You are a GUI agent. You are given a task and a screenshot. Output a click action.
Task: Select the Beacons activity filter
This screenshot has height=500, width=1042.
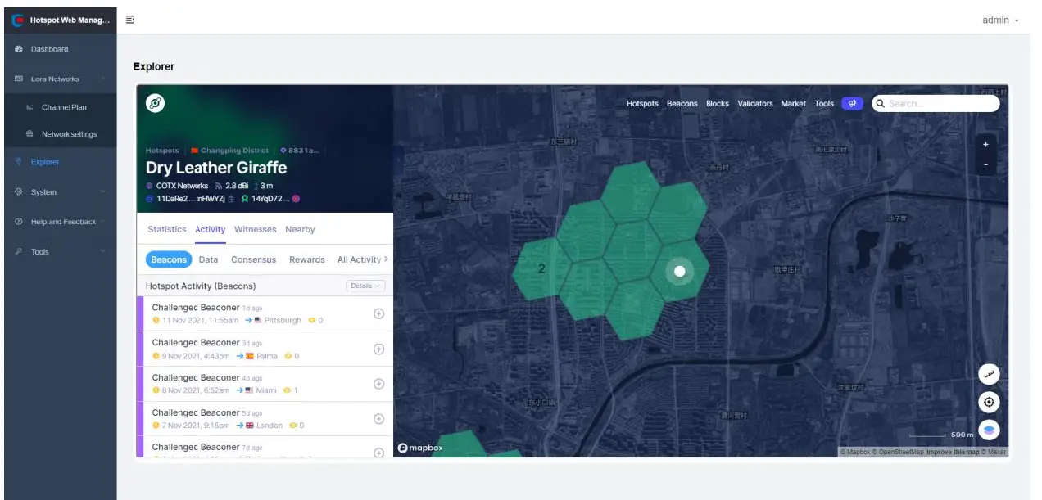click(x=169, y=259)
